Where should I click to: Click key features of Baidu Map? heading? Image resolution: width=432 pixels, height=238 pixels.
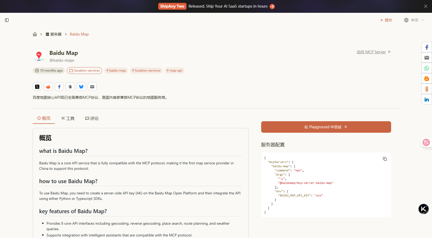coord(73,211)
